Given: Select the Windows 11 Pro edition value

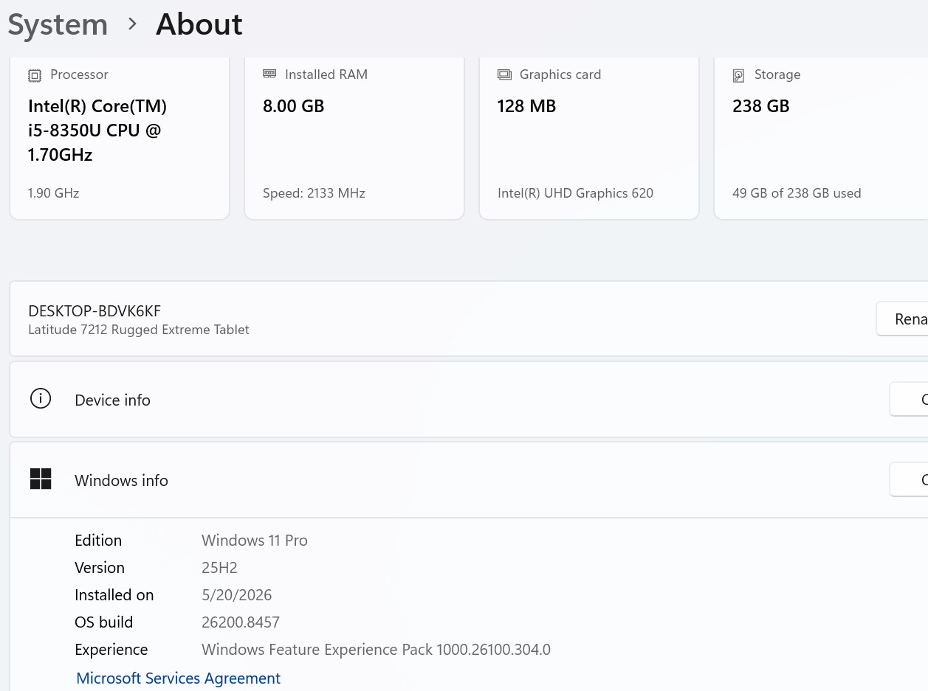Looking at the screenshot, I should [254, 540].
